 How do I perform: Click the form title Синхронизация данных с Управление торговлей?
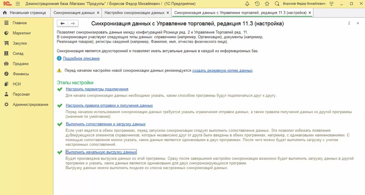[188, 23]
